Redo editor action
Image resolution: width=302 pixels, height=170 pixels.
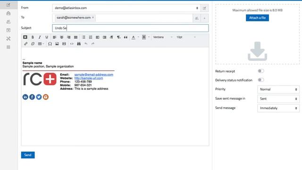[93, 44]
